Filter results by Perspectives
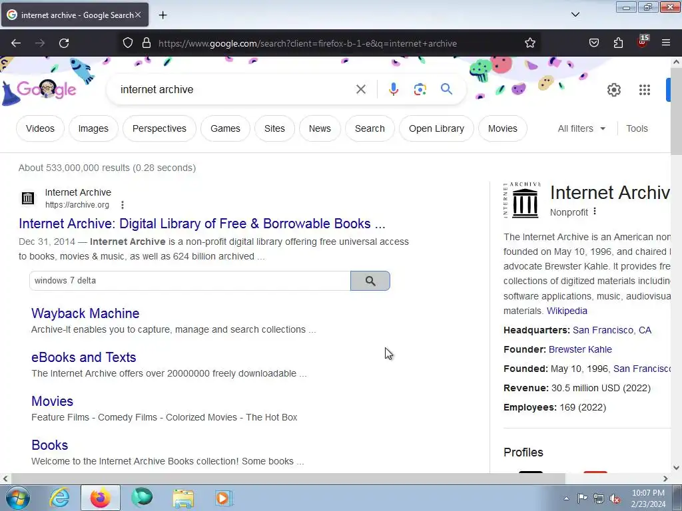The width and height of the screenshot is (682, 511). click(x=159, y=128)
